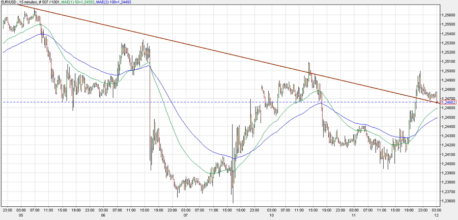The height and width of the screenshot is (220, 458).
Task: Click the 1,25000 price axis label
Action: [x=448, y=71]
